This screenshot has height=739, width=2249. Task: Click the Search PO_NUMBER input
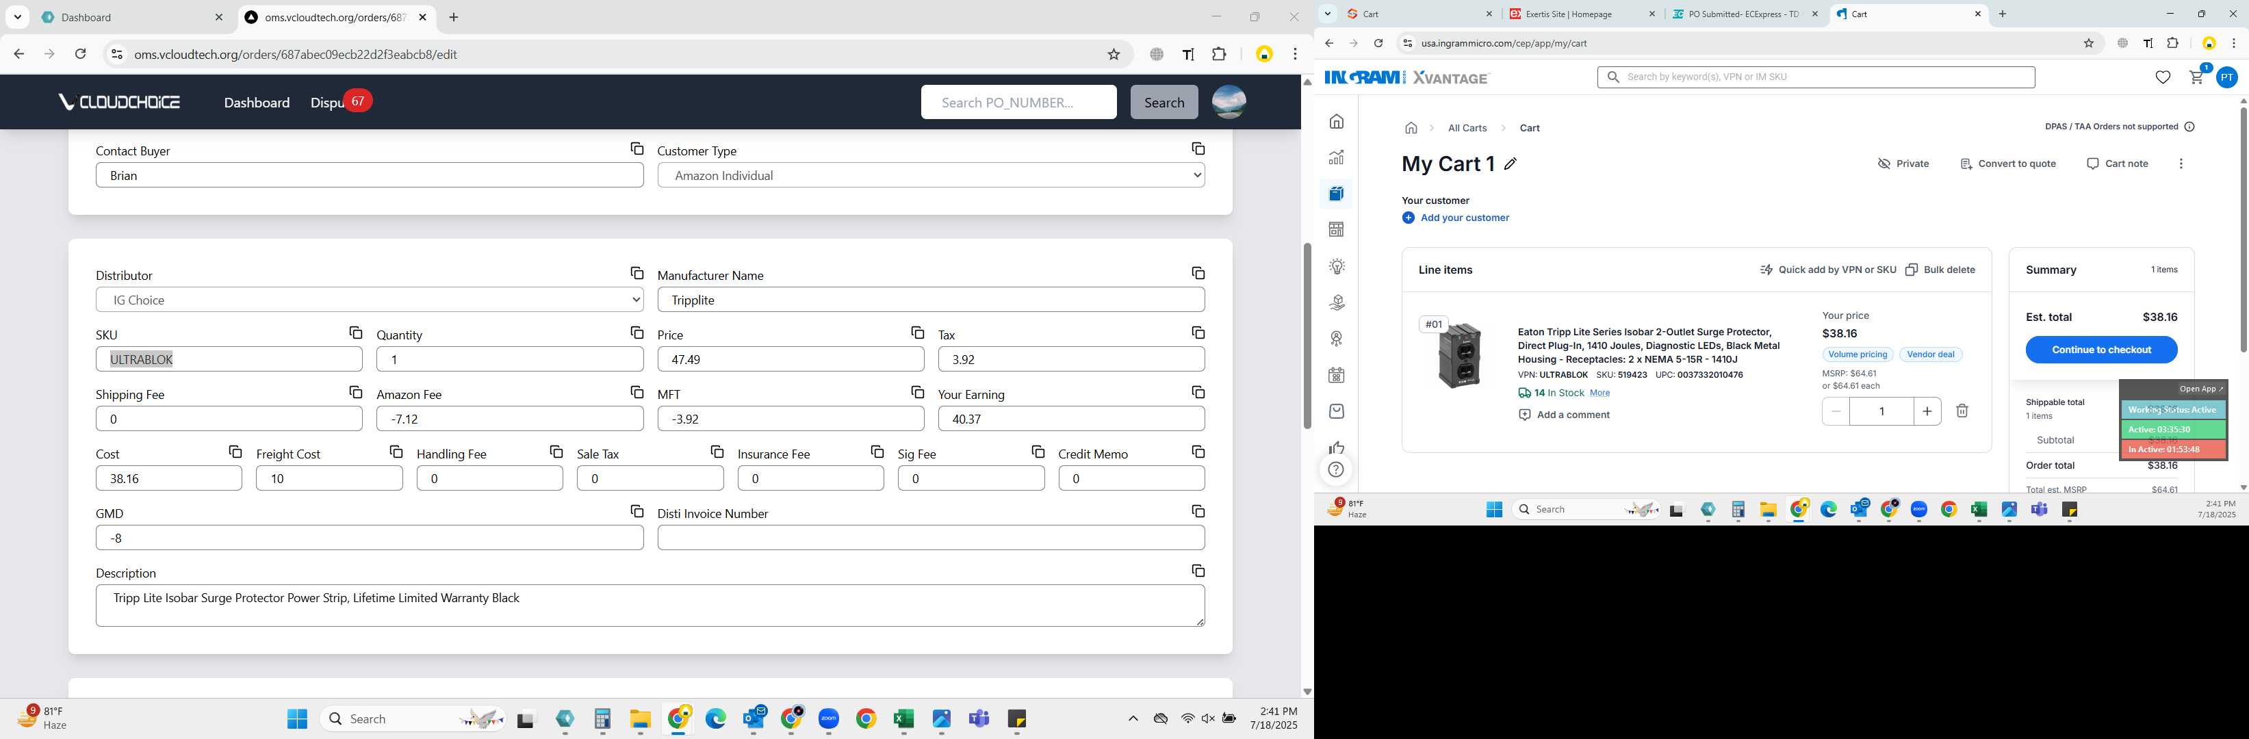point(1018,102)
